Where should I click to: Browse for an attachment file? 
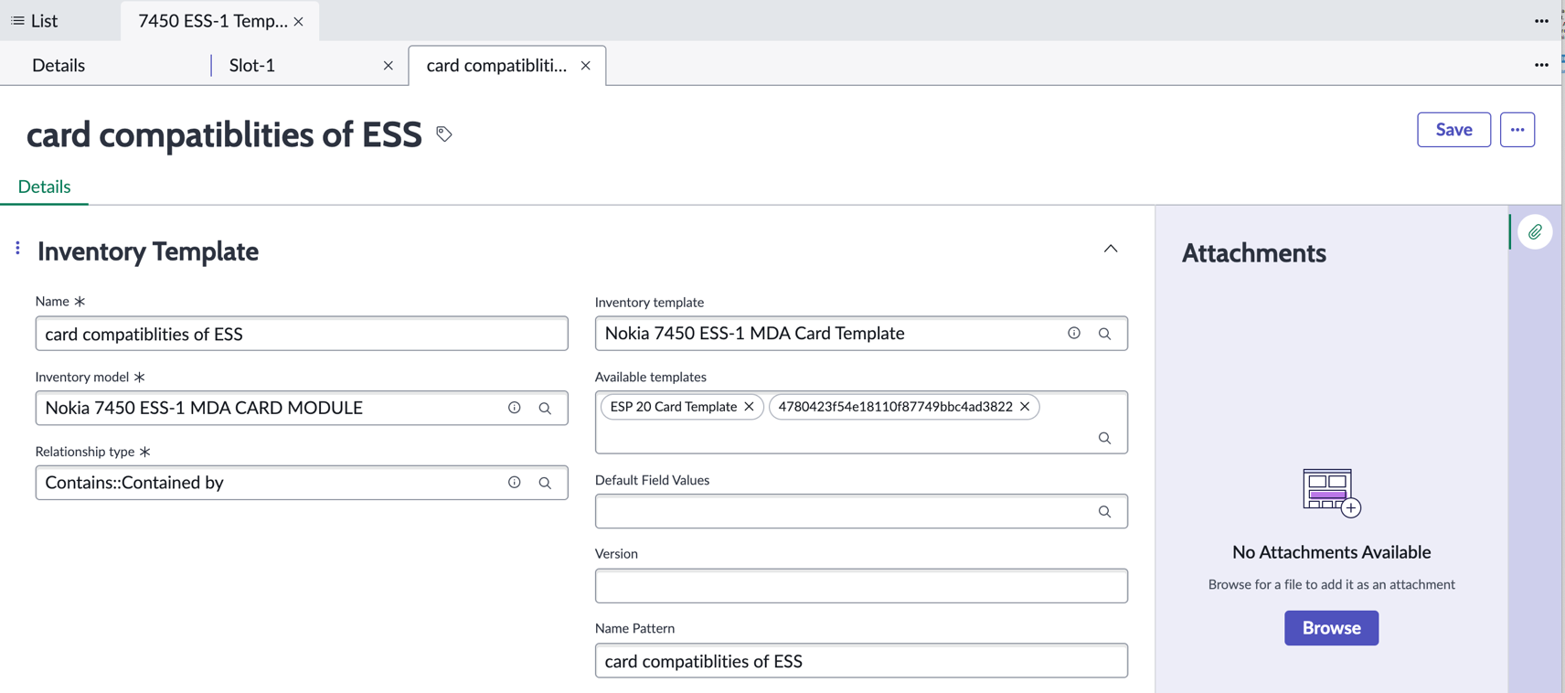(x=1331, y=628)
